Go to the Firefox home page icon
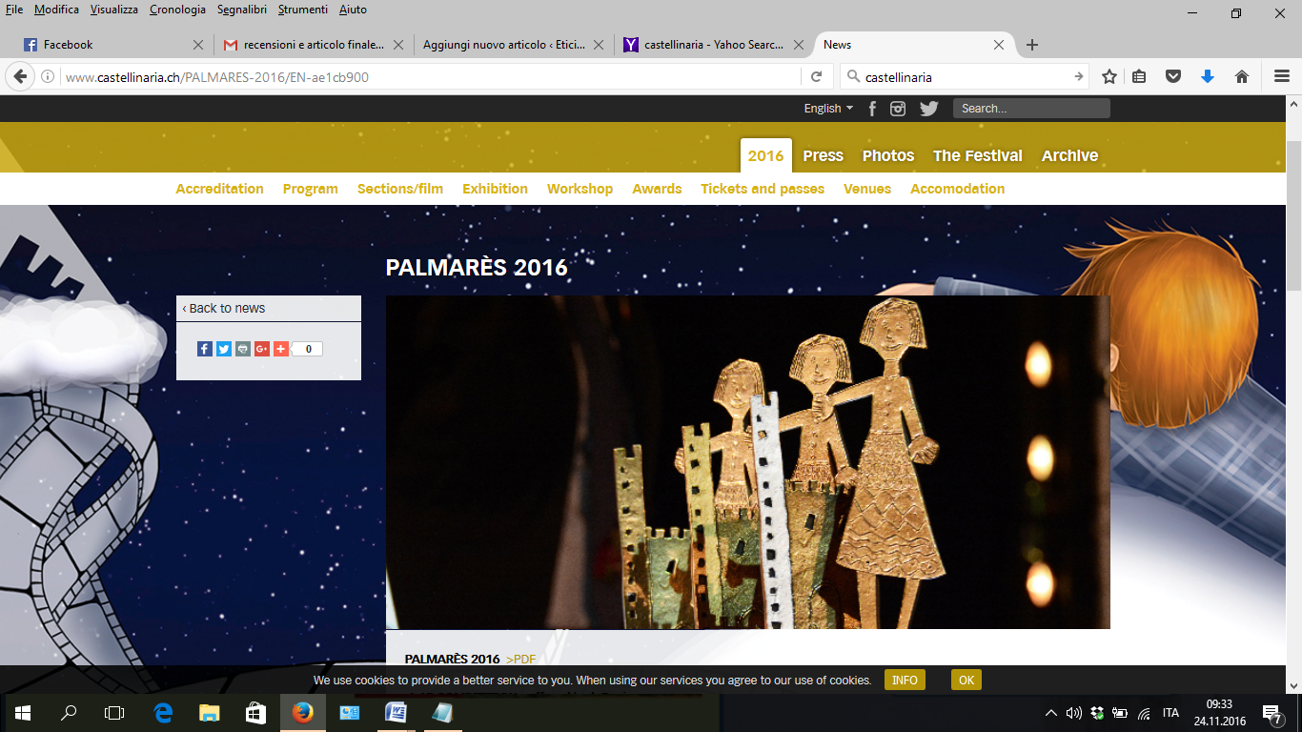1302x732 pixels. [1242, 77]
